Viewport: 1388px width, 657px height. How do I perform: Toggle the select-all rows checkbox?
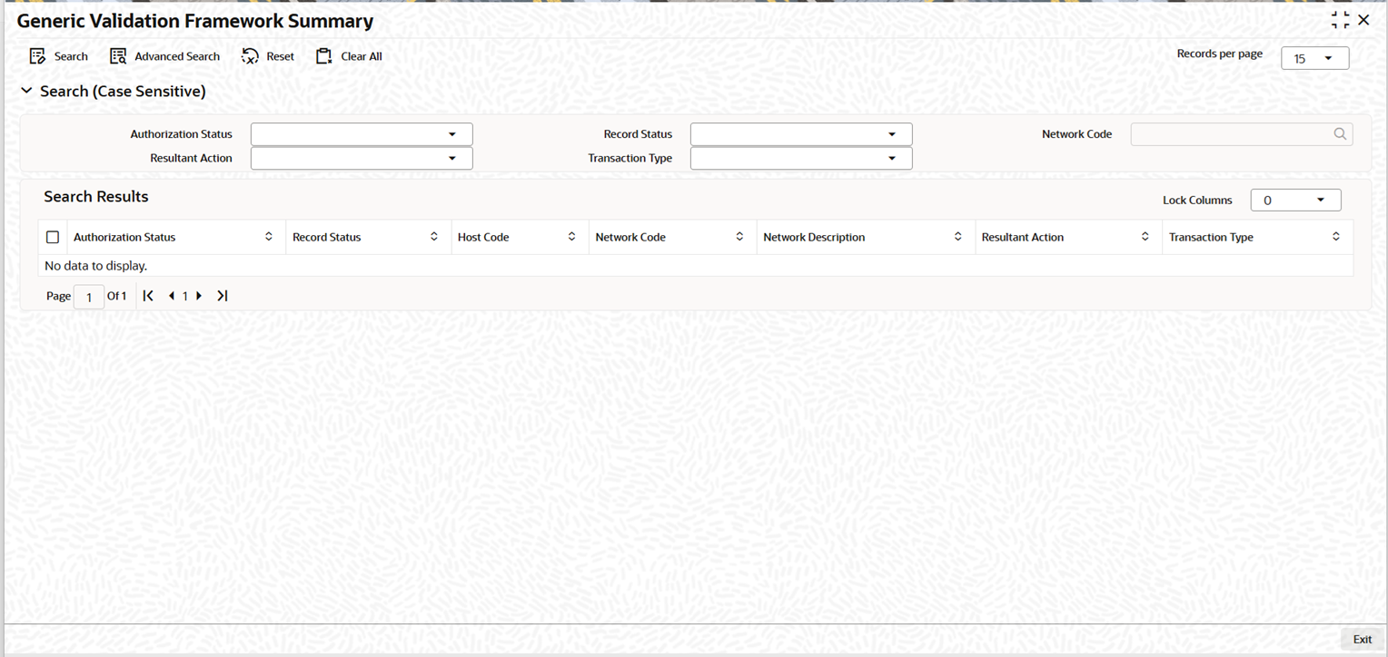coord(53,237)
